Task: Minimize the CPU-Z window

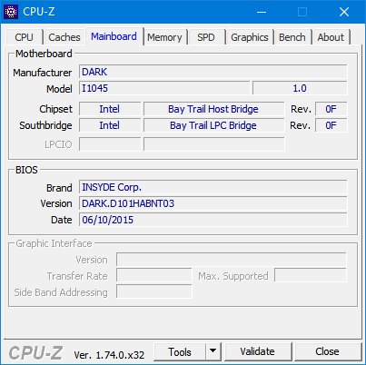Action: point(262,12)
